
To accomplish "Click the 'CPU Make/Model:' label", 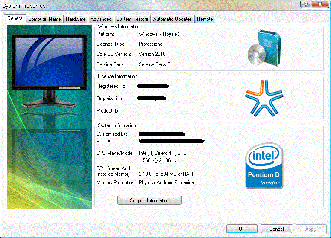I will tap(115, 153).
